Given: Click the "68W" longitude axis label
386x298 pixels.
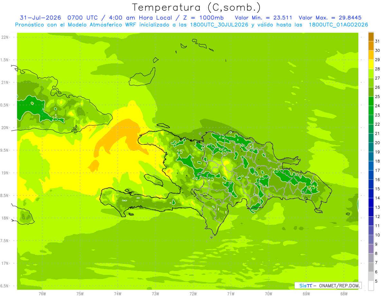Looking at the screenshot, I should pos(344,294).
